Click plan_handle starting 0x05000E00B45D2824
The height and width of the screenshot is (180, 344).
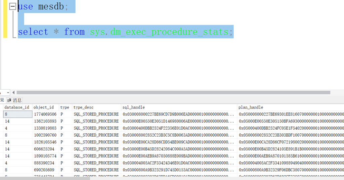291,149
